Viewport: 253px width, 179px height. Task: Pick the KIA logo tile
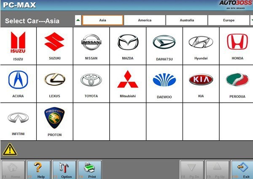click(201, 84)
